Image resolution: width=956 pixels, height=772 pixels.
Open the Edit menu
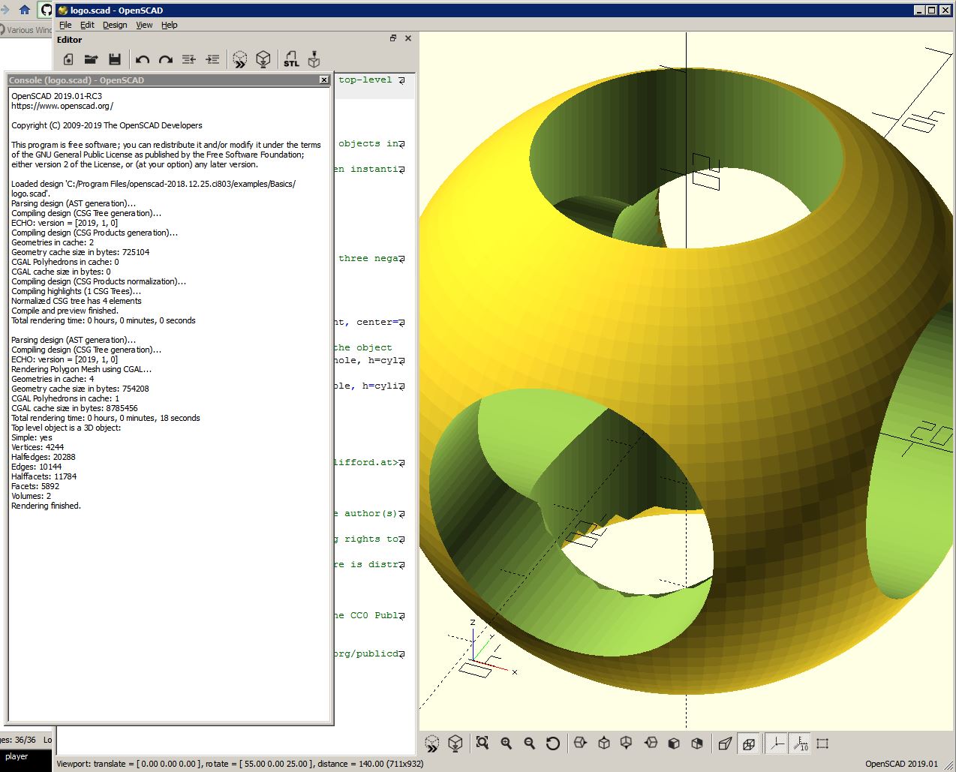coord(87,25)
